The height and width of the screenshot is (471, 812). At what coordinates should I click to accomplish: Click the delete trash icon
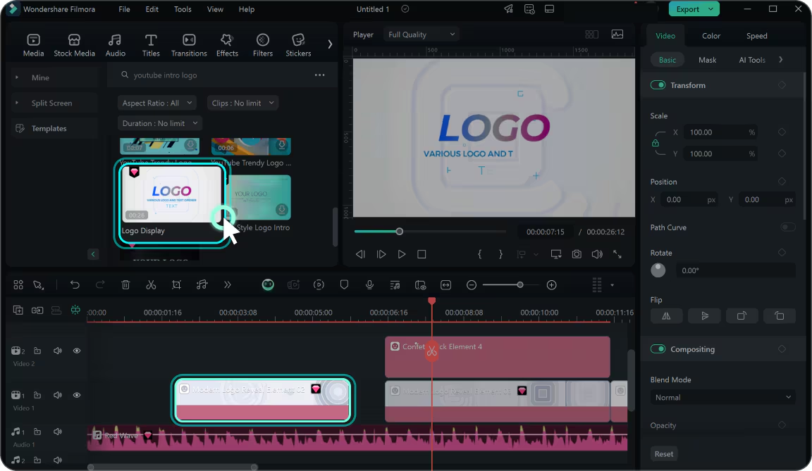coord(125,285)
